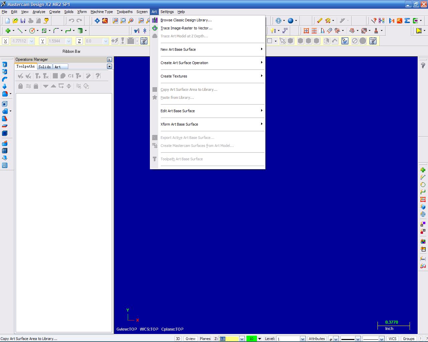Open the point style dropdown in status bar
This screenshot has height=342, width=428.
(x=336, y=339)
